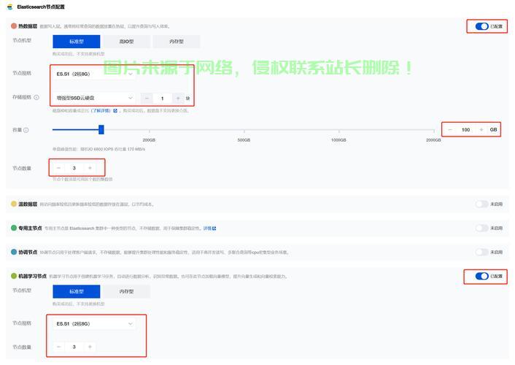Click the green dot icon beside 专用主节点
This screenshot has width=515, height=365.
(x=14, y=228)
